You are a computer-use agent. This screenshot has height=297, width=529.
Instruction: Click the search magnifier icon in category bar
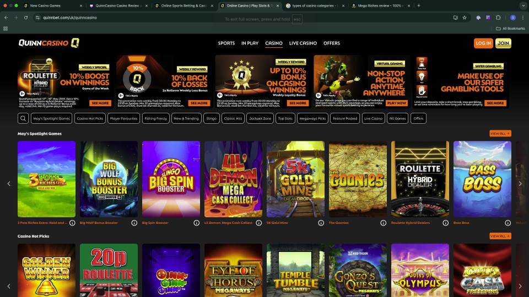click(23, 118)
